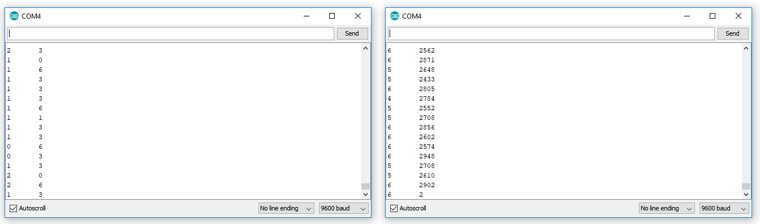
Task: Minimize the left COM4 serial monitor
Action: 306,16
